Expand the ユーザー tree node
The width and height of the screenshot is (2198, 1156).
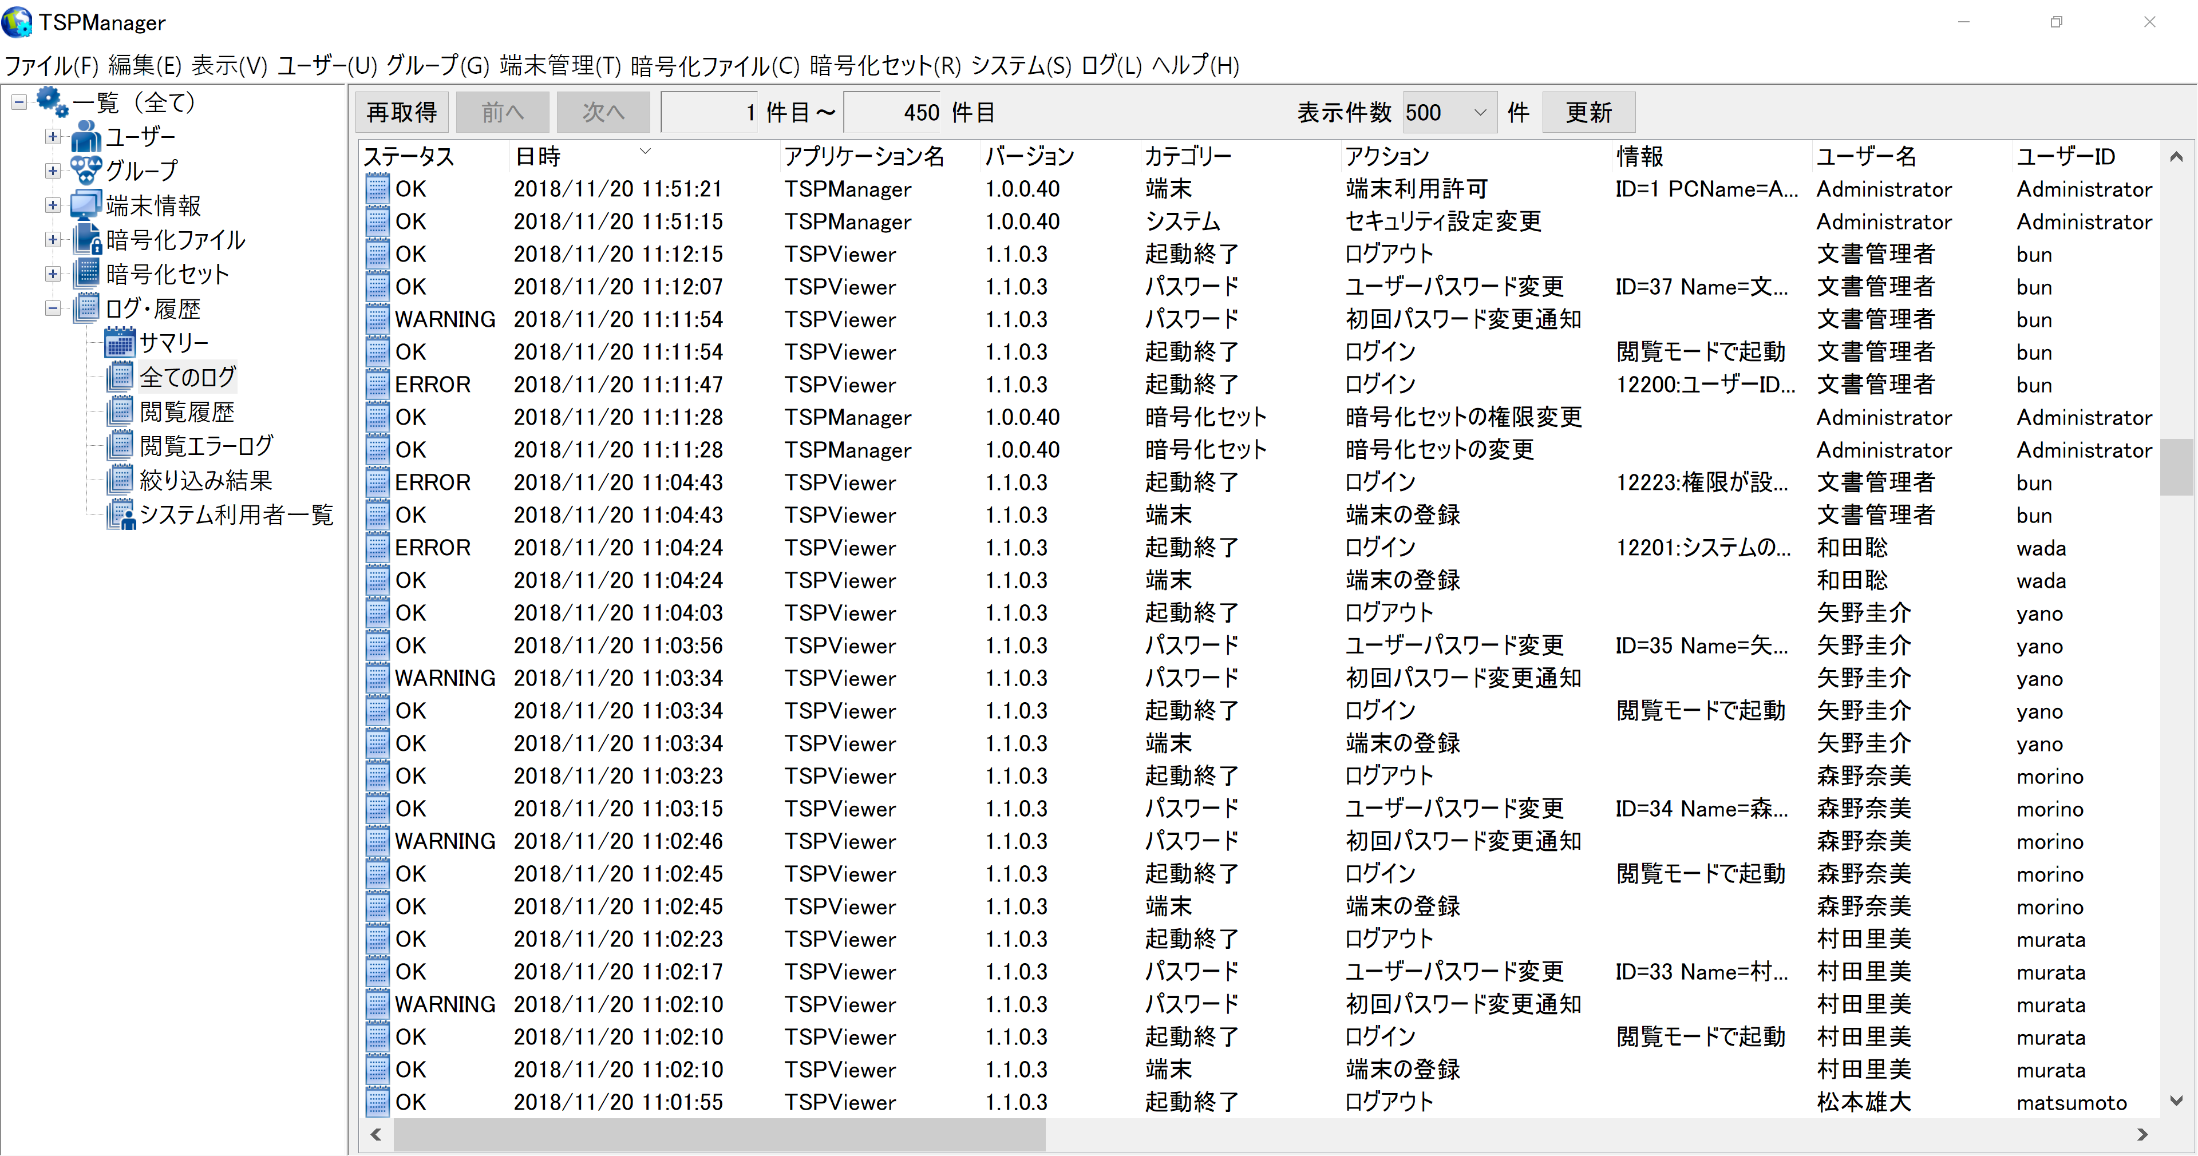click(x=53, y=137)
